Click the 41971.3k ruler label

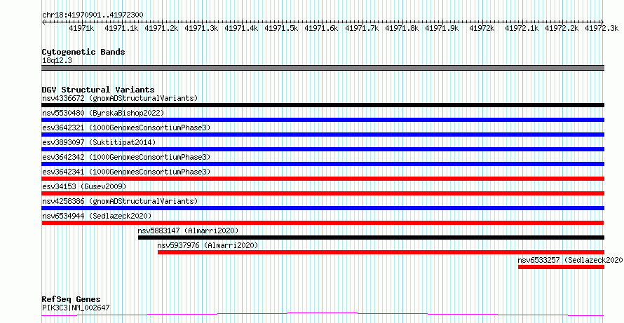tap(201, 28)
